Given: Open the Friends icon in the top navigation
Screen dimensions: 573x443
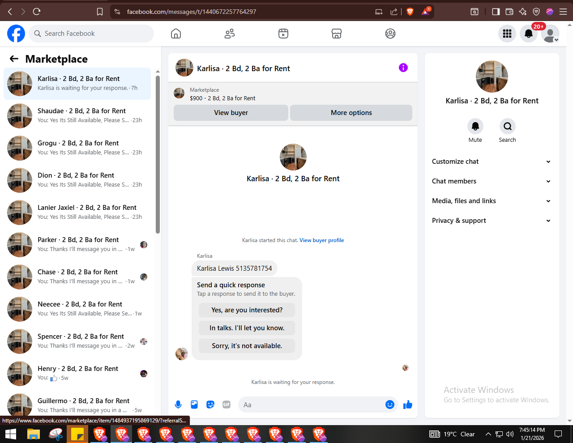Looking at the screenshot, I should 230,34.
